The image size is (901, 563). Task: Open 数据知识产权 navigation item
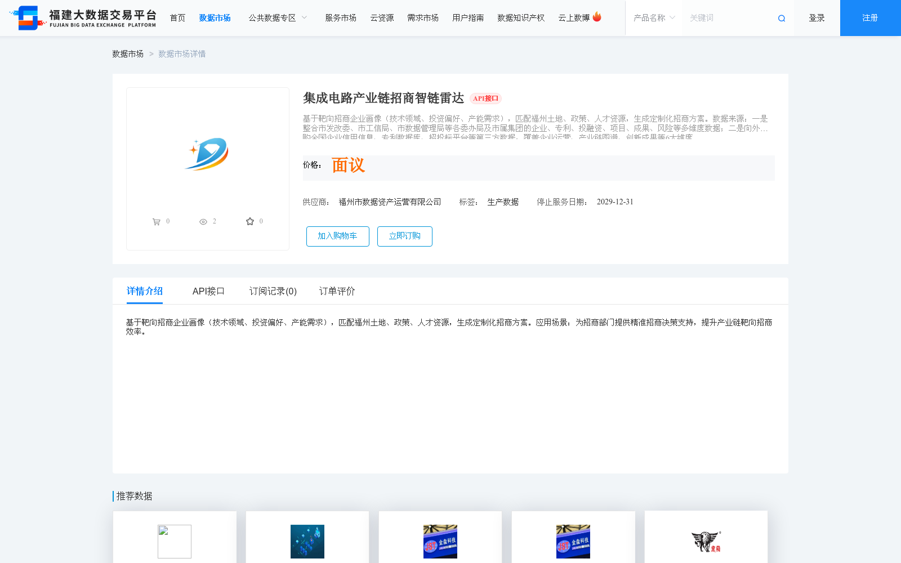[521, 18]
